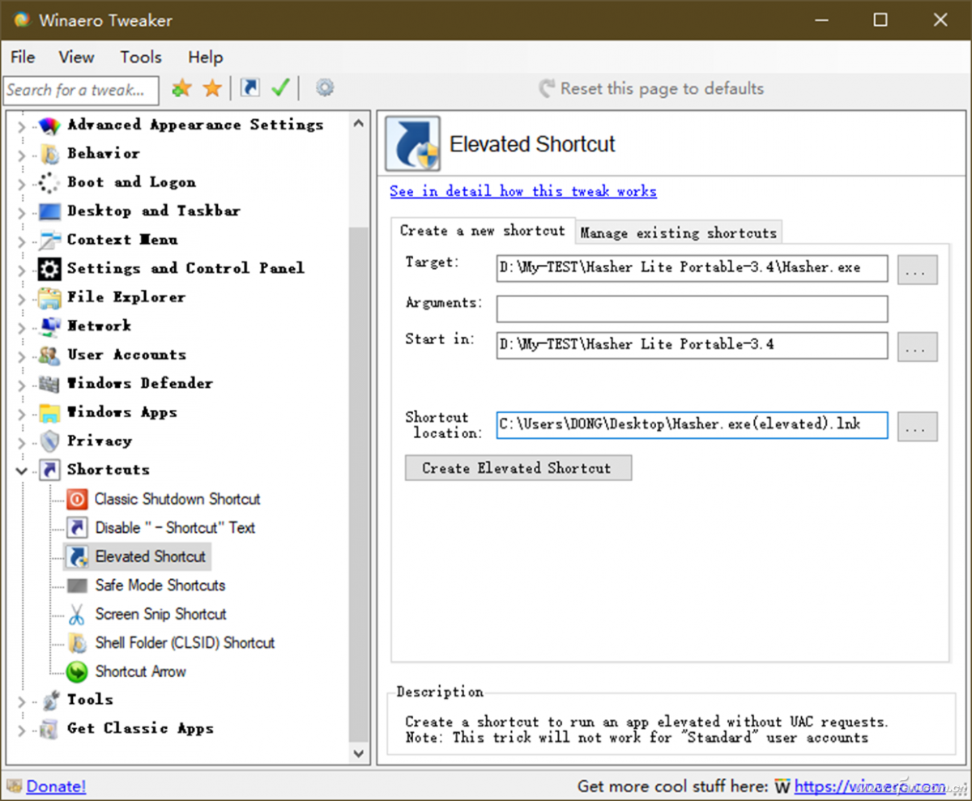Screen dimensions: 972x801
Task: Expand the Desktop and Taskbar node
Action: click(22, 212)
